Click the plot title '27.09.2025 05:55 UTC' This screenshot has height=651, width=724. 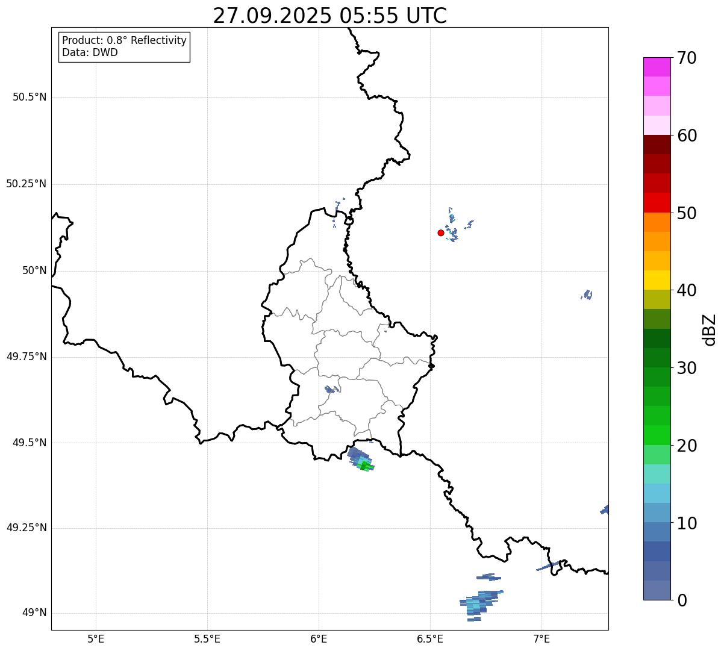329,16
